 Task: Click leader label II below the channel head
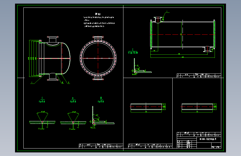pyautogui.click(x=69, y=83)
